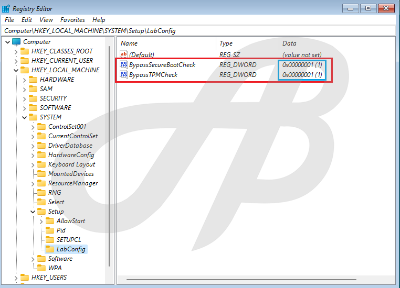This screenshot has height=288, width=400.
Task: Open the Edit menu
Action: click(27, 20)
